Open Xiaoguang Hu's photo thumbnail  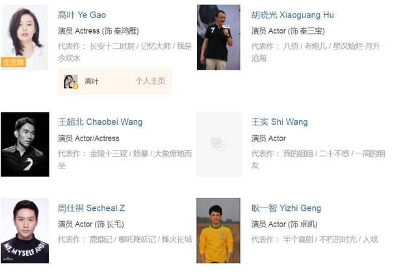218,37
